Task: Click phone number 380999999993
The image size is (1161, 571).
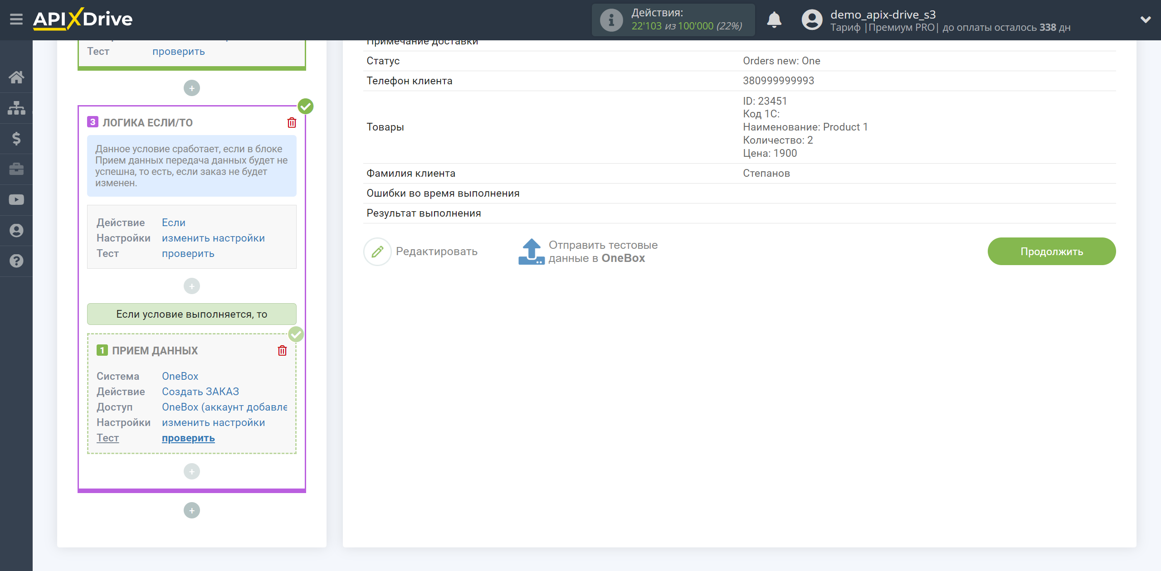Action: tap(778, 81)
